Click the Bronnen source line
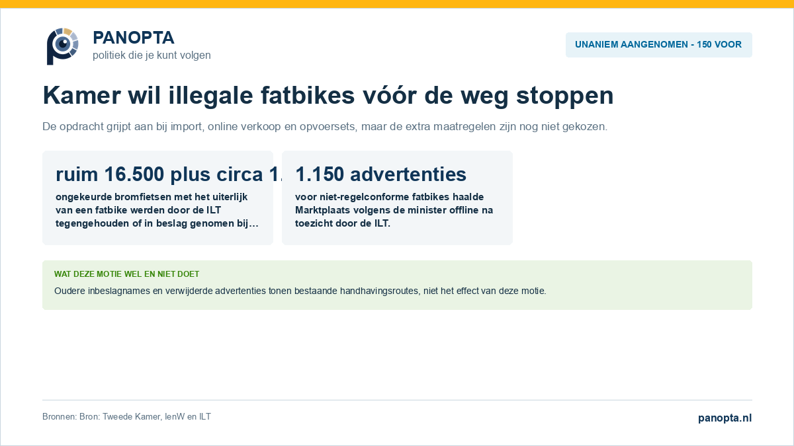This screenshot has height=446, width=794. pos(126,417)
